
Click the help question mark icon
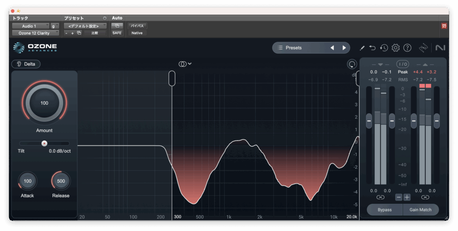tap(407, 48)
